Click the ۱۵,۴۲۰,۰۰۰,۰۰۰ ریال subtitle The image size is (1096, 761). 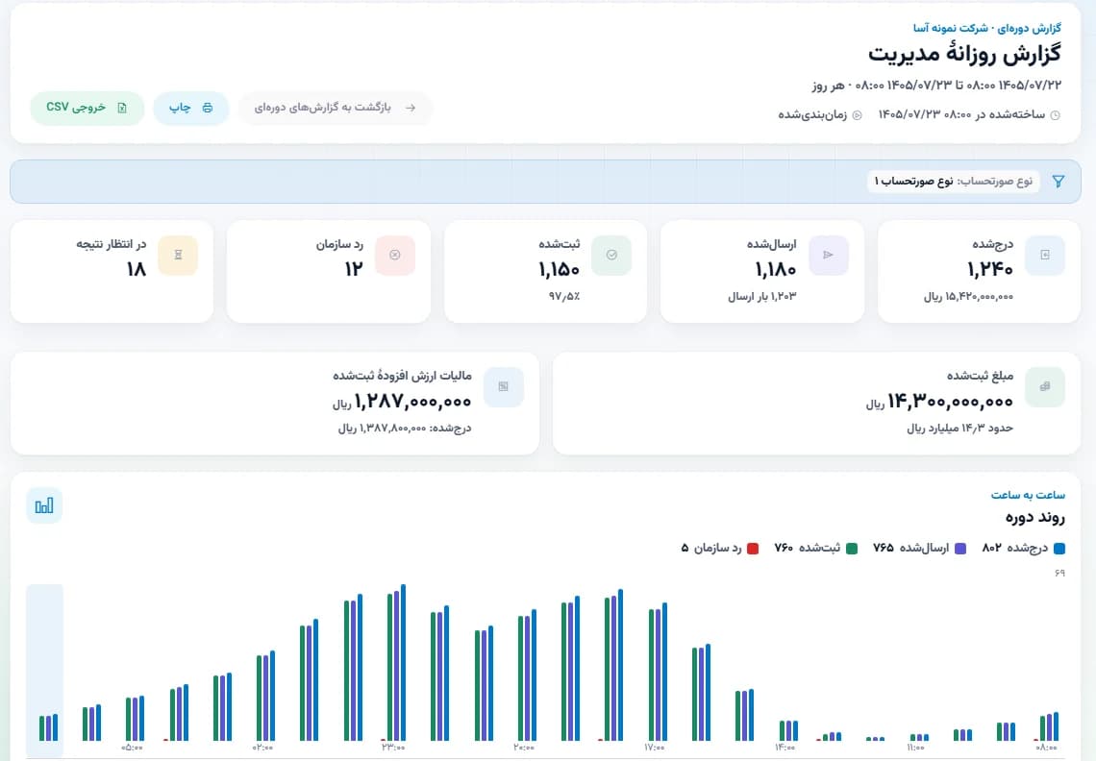tap(969, 296)
